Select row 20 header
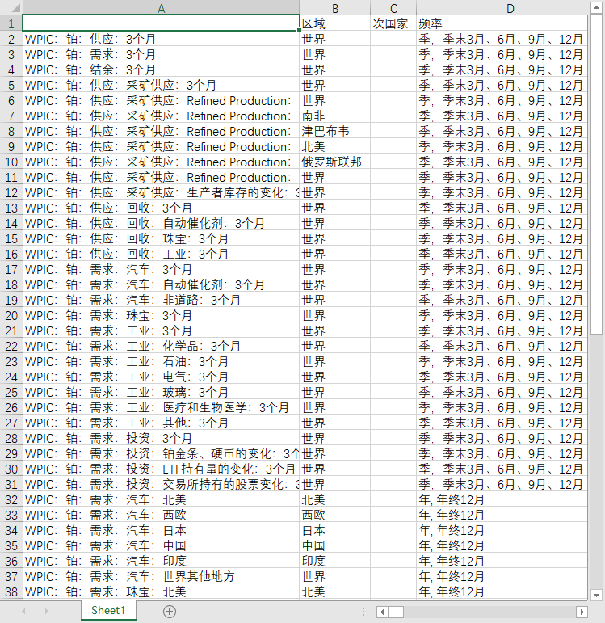This screenshot has height=623, width=605. (11, 315)
